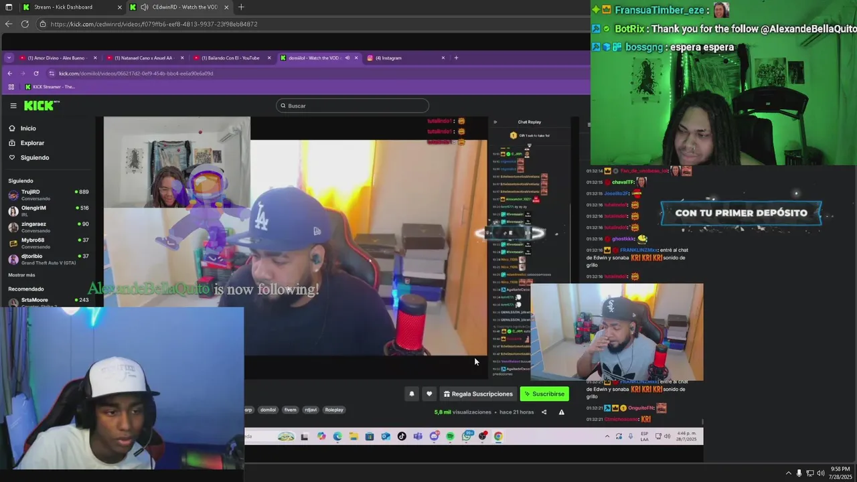Open Microsoft Edge in inner taskbar
Viewport: 857px width, 482px height.
click(x=337, y=436)
